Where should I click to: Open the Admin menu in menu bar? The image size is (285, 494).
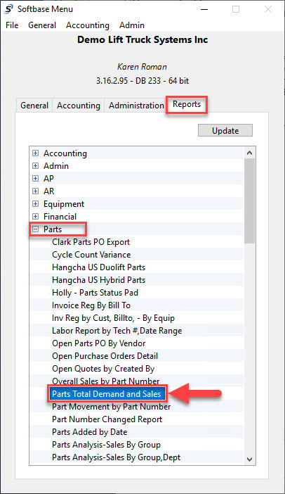tap(132, 25)
